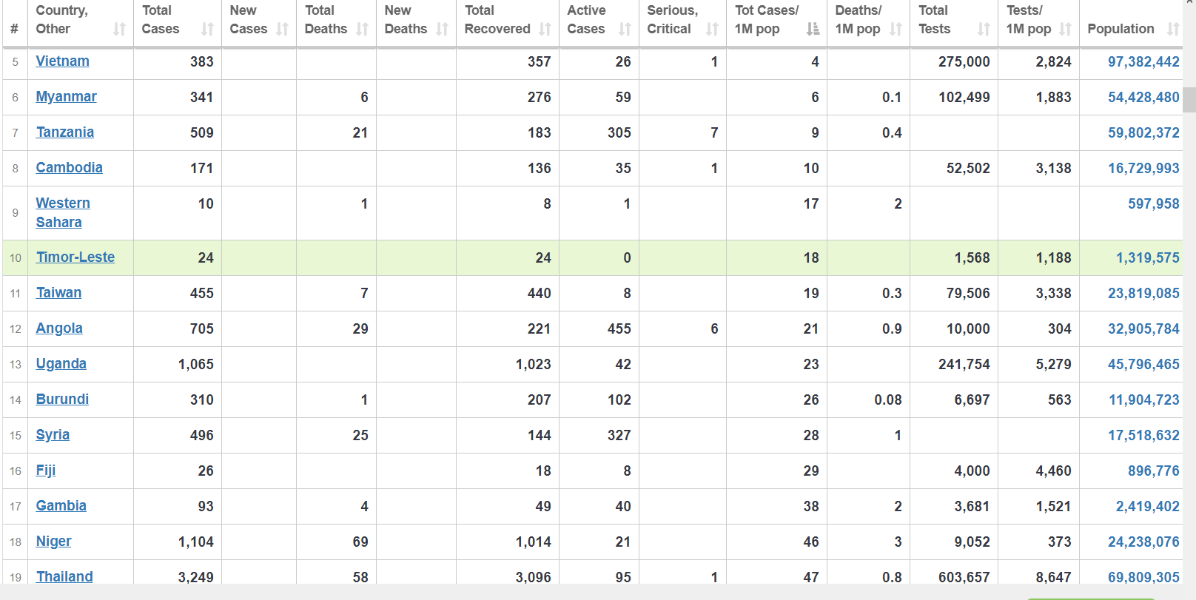The image size is (1196, 600).
Task: Click the Total Deaths sort icon
Action: coord(362,29)
